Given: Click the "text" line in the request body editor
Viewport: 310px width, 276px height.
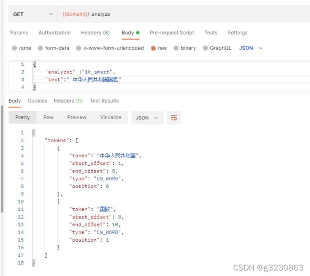Looking at the screenshot, I should coord(83,80).
